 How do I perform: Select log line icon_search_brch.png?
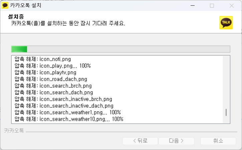tap(53, 86)
